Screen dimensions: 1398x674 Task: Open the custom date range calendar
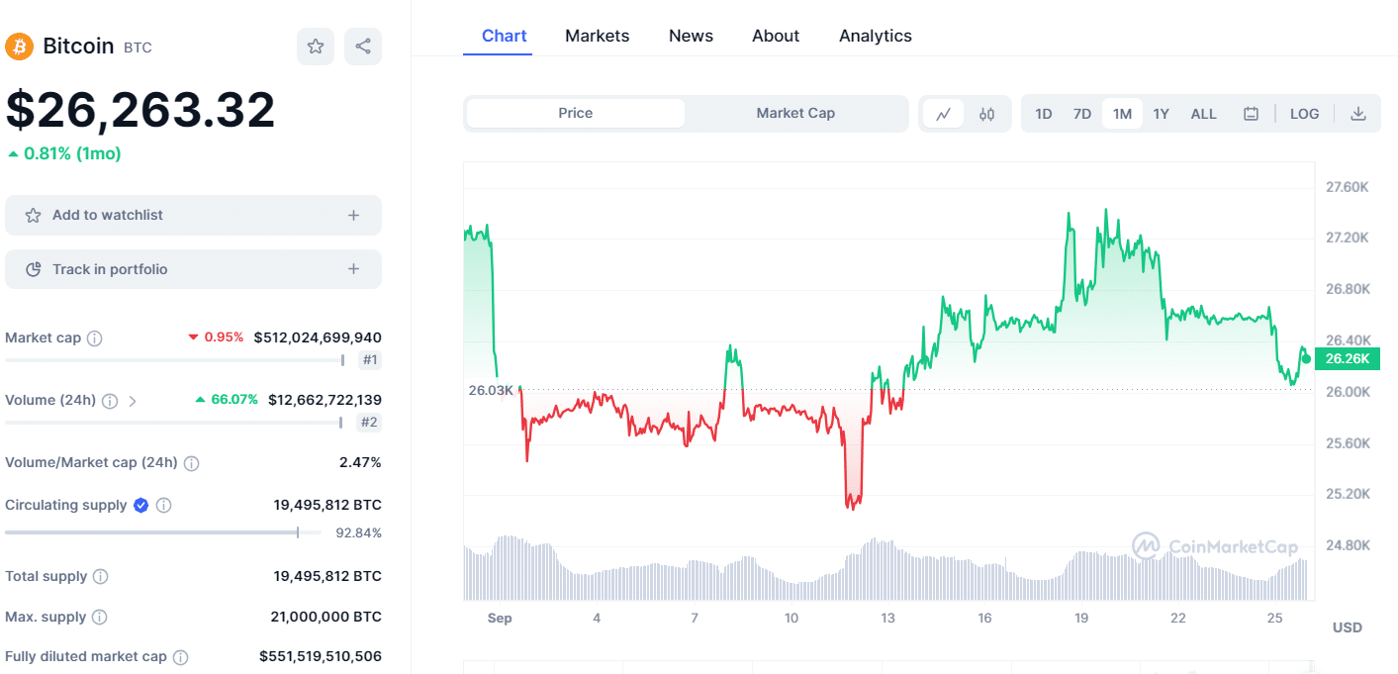(1251, 114)
